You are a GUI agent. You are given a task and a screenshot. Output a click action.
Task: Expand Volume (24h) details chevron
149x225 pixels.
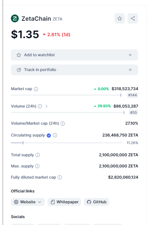[x=46, y=106]
